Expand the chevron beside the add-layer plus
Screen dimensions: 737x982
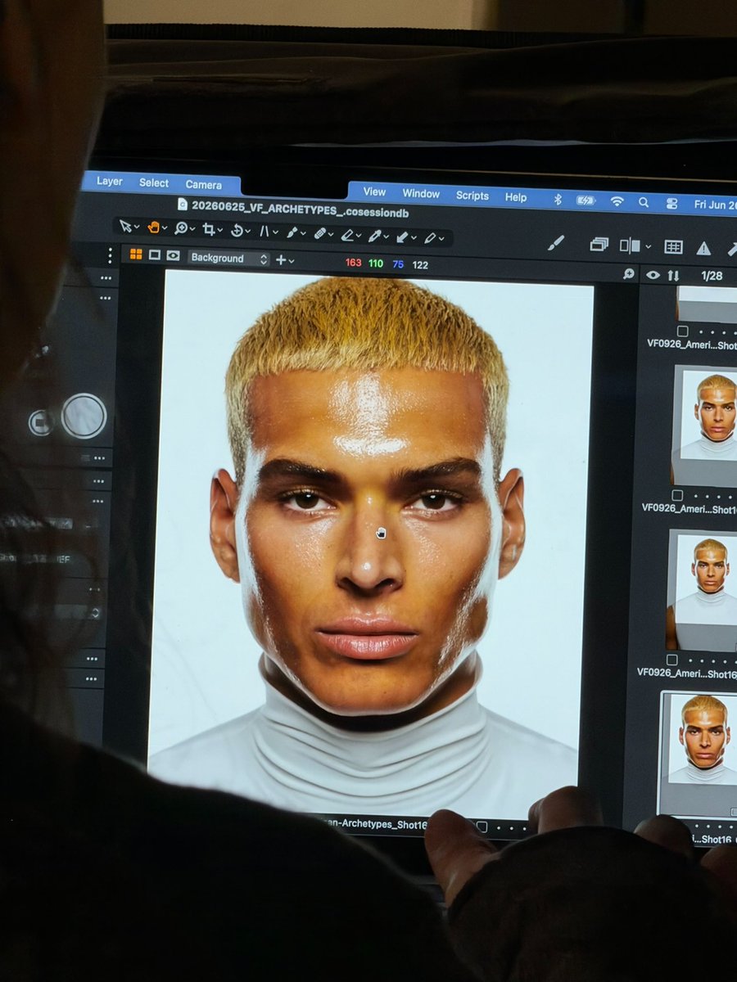click(291, 261)
